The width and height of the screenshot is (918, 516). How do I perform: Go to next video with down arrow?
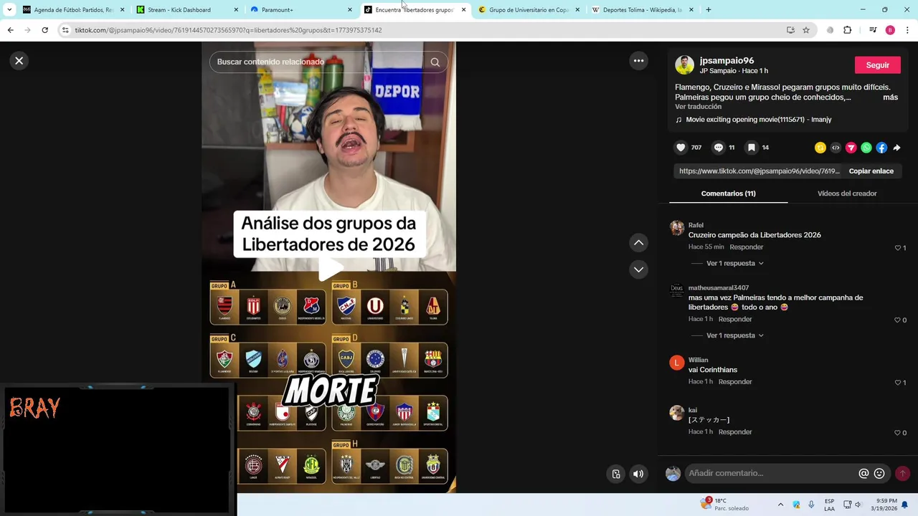[638, 269]
